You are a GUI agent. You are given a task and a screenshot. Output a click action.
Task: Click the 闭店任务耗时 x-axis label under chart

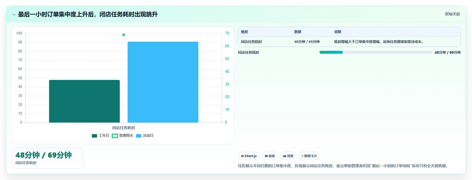point(124,128)
